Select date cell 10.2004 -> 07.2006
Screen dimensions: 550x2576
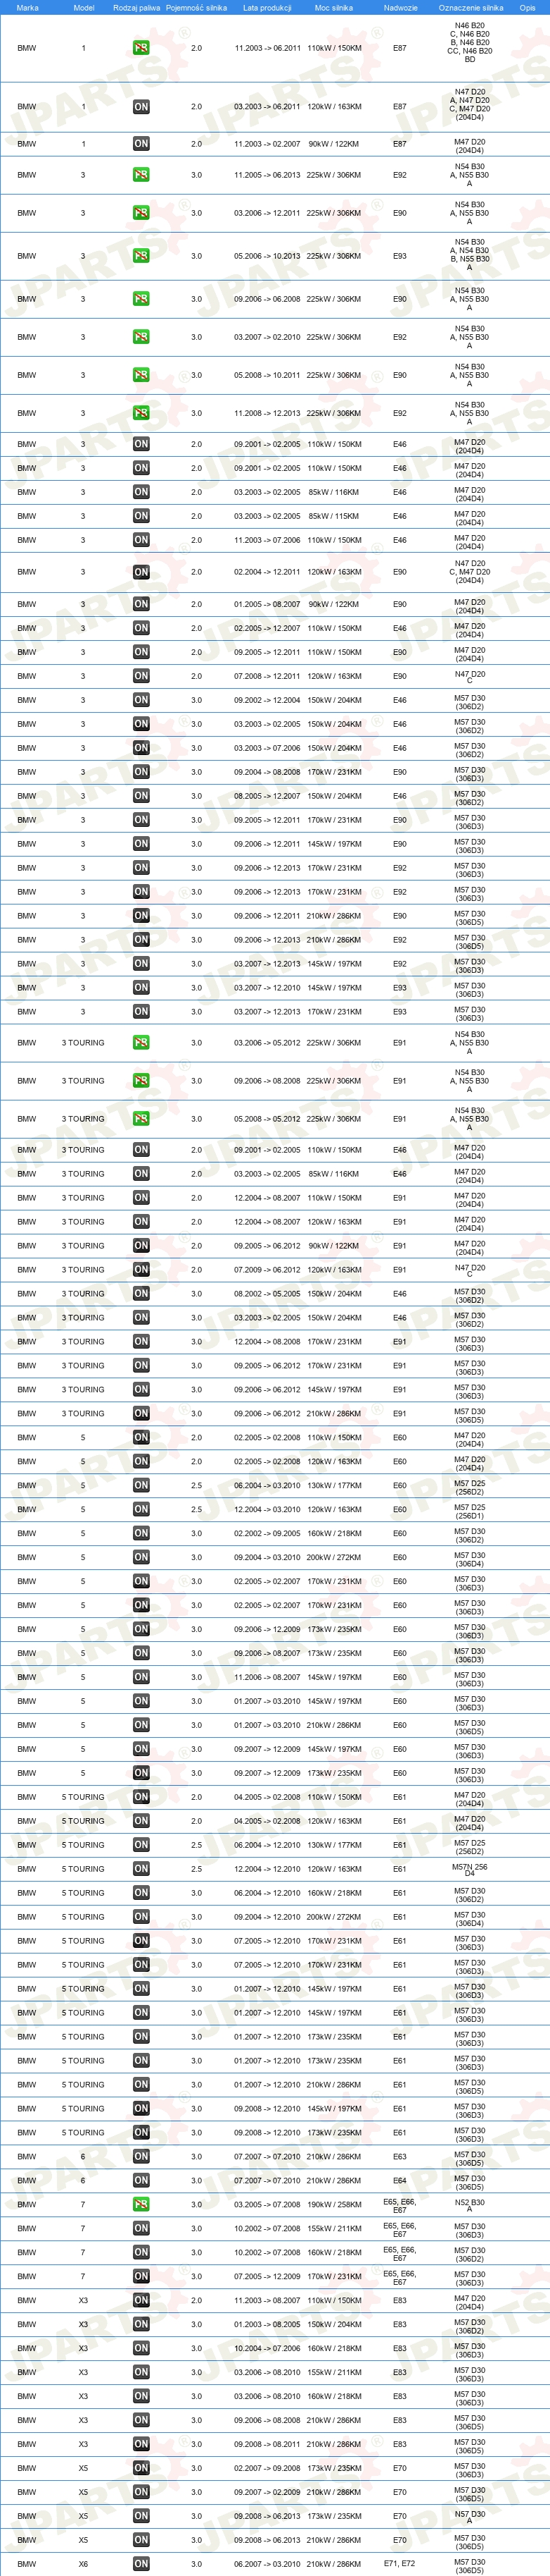point(267,2348)
